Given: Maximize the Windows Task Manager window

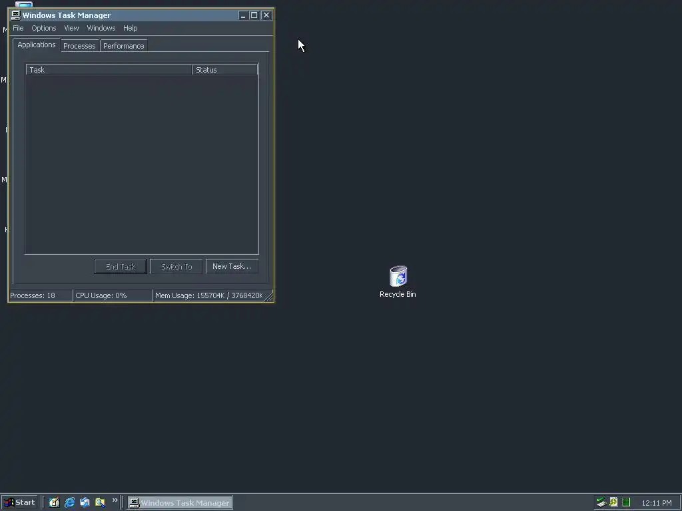Looking at the screenshot, I should (x=254, y=15).
